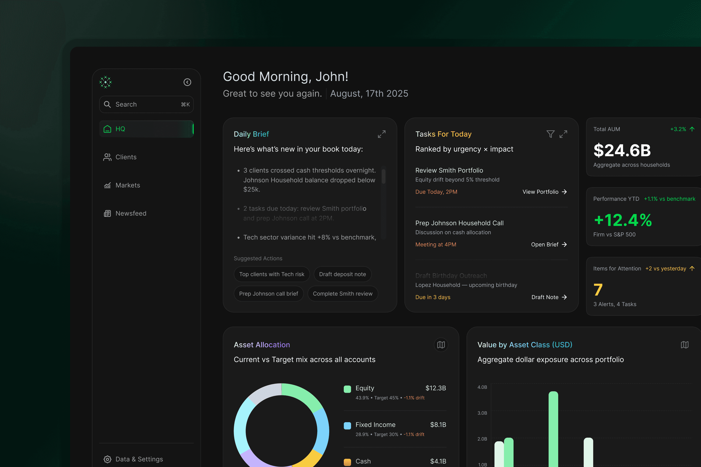
Task: Click the Fixed Income legend label
Action: click(x=375, y=425)
